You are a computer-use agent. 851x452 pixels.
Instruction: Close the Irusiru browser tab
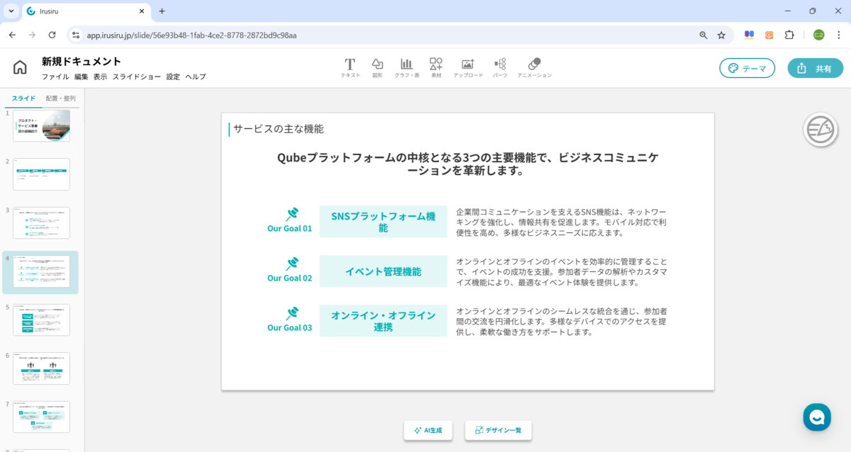[142, 11]
